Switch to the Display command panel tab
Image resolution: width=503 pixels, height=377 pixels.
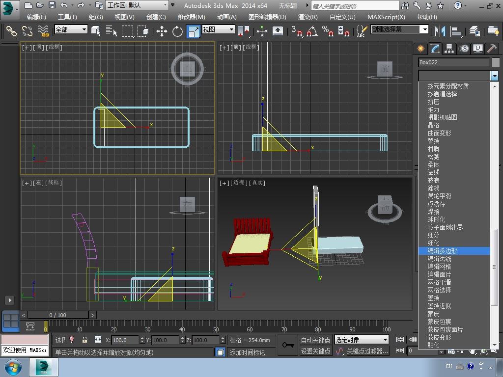click(478, 49)
